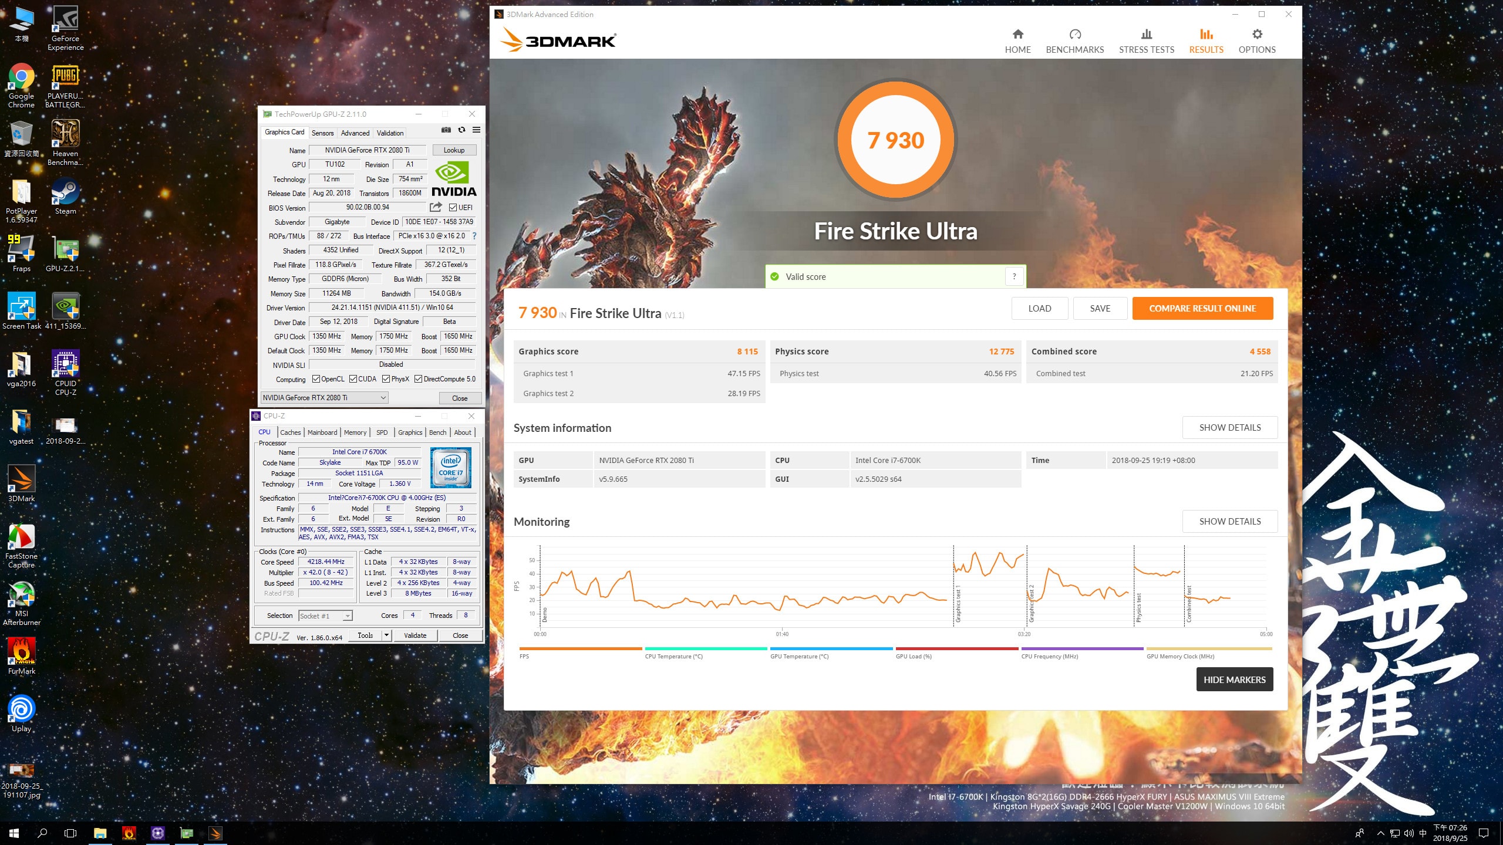This screenshot has width=1503, height=845.
Task: Expand GPU selection dropdown in GPU-Z
Action: (383, 397)
